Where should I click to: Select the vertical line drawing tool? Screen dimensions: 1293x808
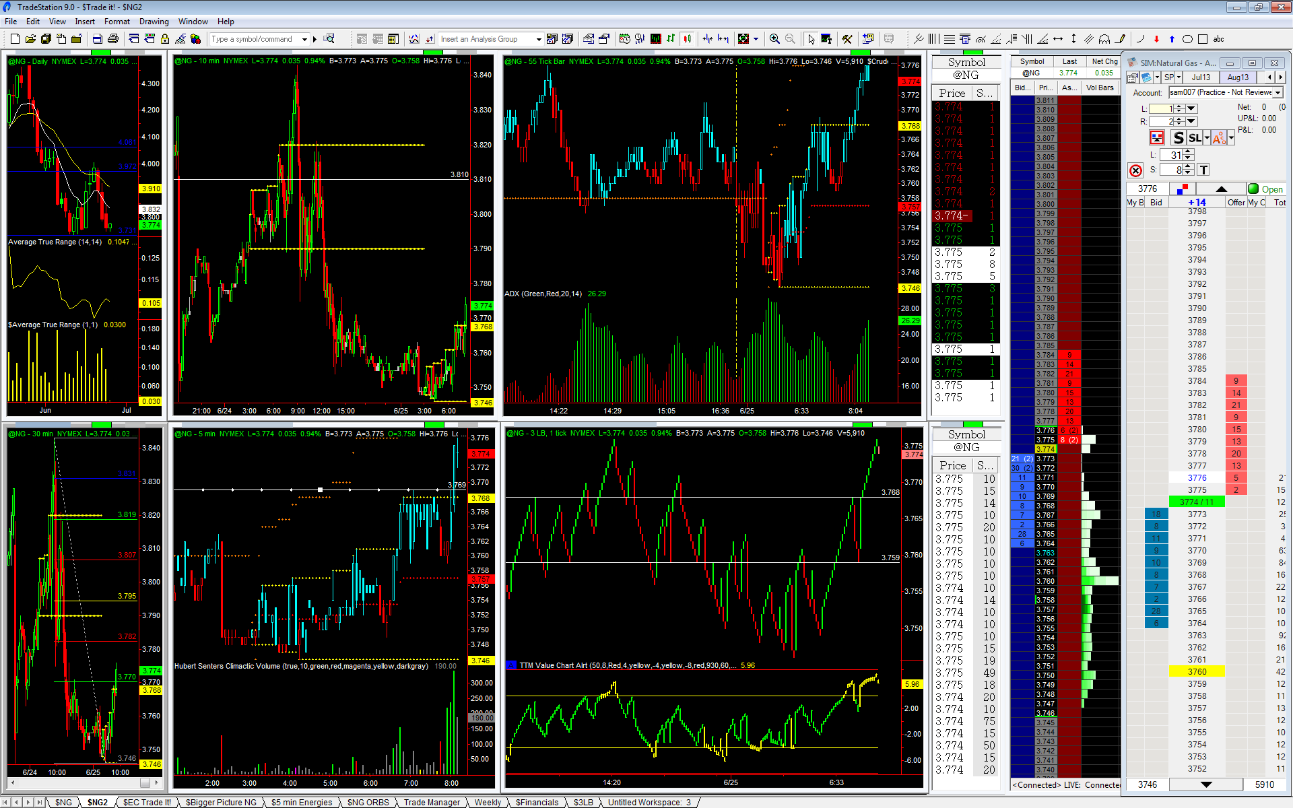(x=1073, y=39)
